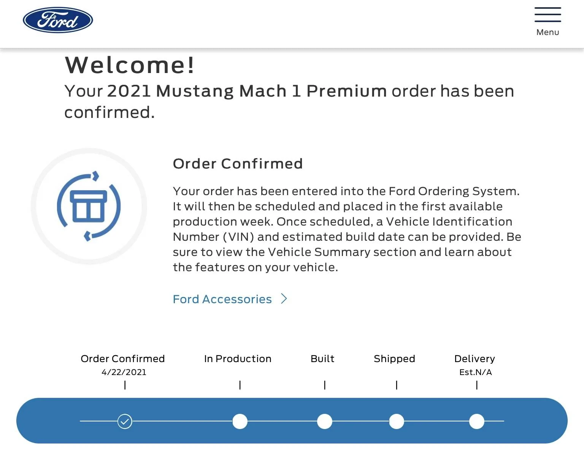Select the Shipped stage label
Viewport: 584px width, 461px height.
pyautogui.click(x=394, y=359)
